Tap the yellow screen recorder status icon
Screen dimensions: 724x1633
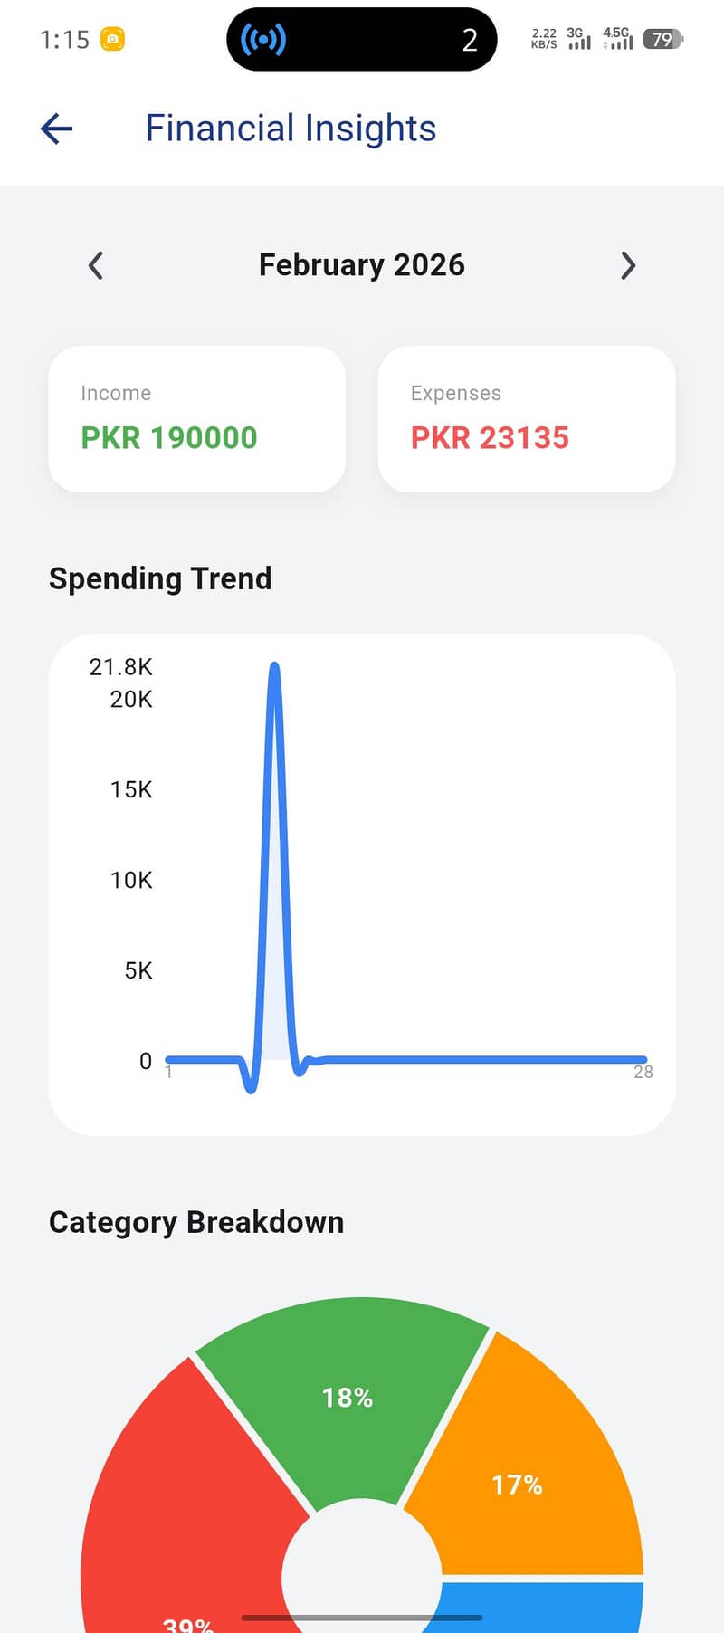pos(112,39)
